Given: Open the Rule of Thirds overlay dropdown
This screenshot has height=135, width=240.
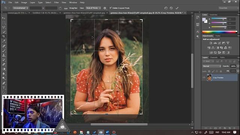Looking at the screenshot, I should (93, 8).
